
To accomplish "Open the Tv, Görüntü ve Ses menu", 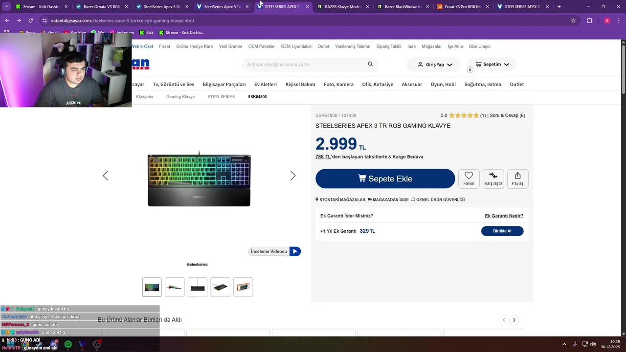I will pyautogui.click(x=174, y=84).
